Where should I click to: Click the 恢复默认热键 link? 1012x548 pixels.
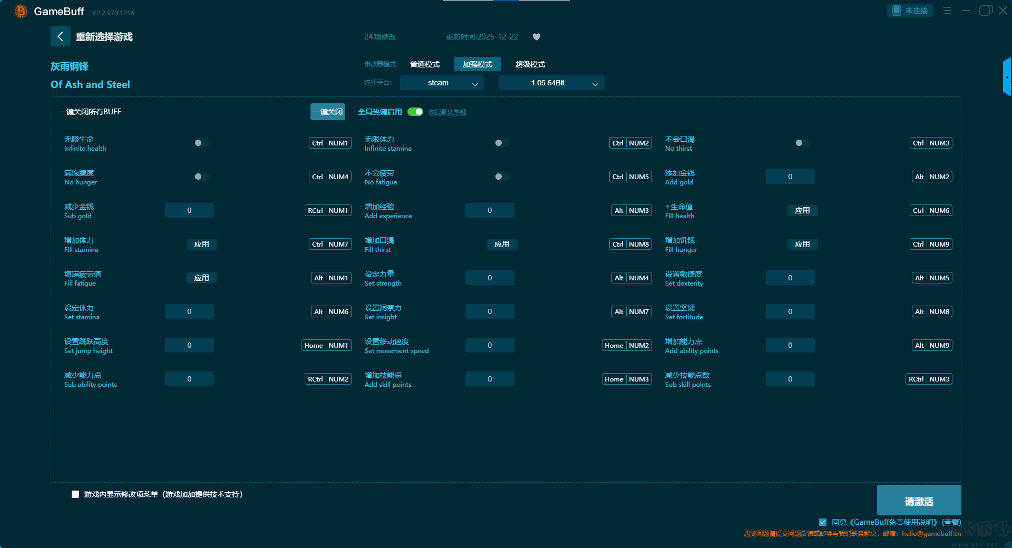tap(447, 112)
